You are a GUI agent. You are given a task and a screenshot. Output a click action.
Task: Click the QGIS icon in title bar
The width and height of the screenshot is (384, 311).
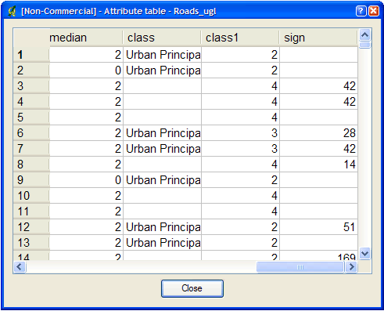coord(12,11)
